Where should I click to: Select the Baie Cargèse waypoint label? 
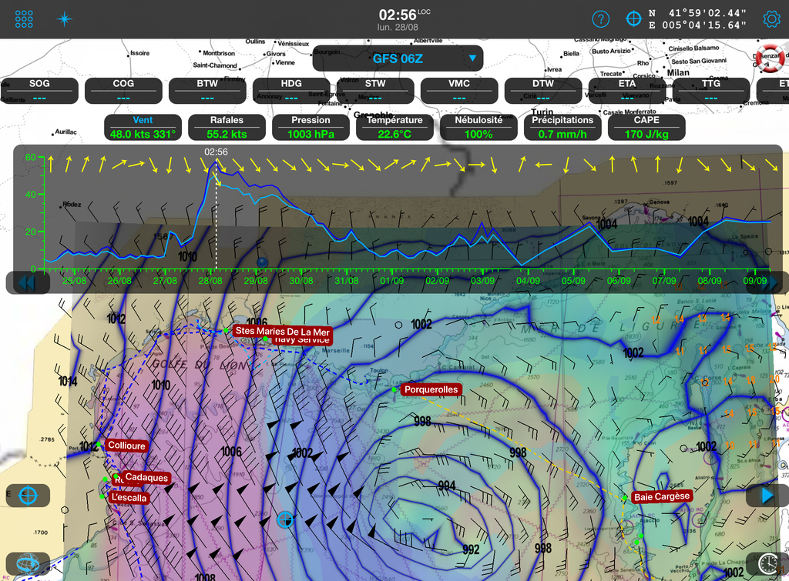point(662,496)
